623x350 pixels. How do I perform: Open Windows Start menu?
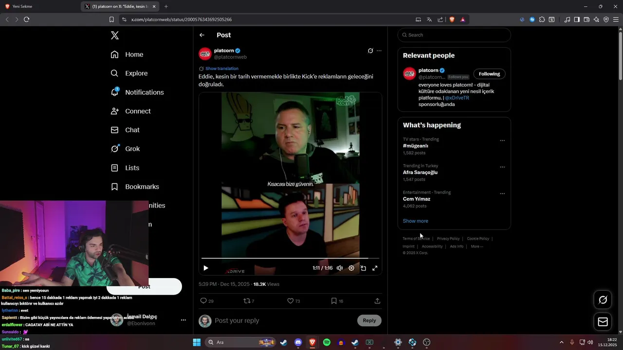[197, 342]
